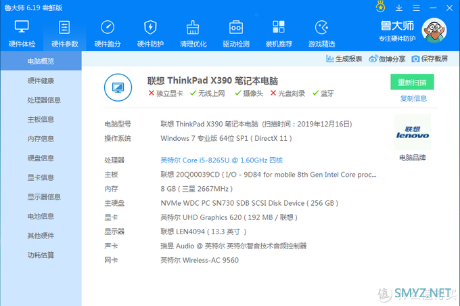Select 主板信息 in sidebar

(x=41, y=120)
